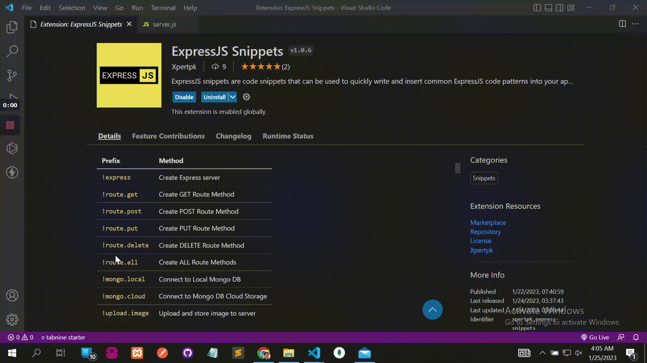Click the extension settings gear beside Uninstall

point(247,97)
